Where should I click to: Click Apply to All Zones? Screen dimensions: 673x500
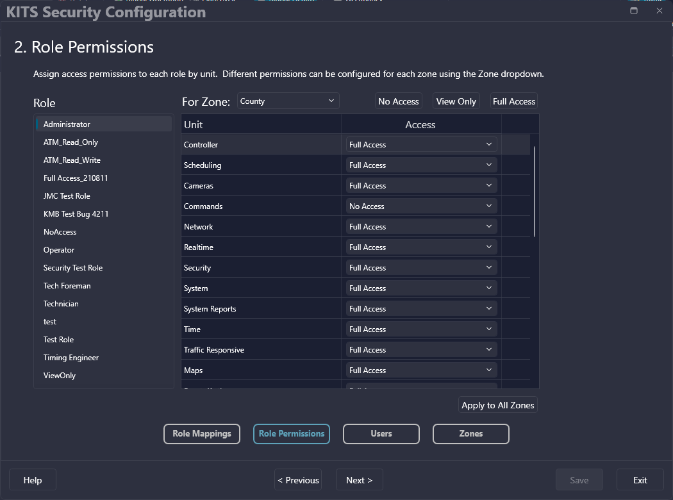coord(497,405)
